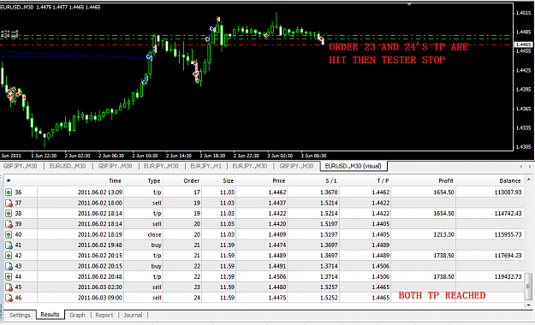Sort results by Profit column header

pos(446,180)
